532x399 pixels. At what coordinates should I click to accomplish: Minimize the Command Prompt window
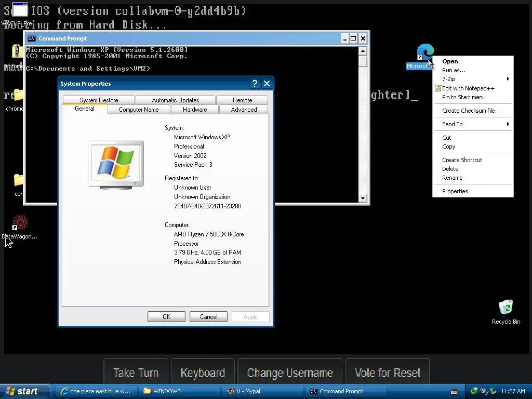[x=345, y=38]
